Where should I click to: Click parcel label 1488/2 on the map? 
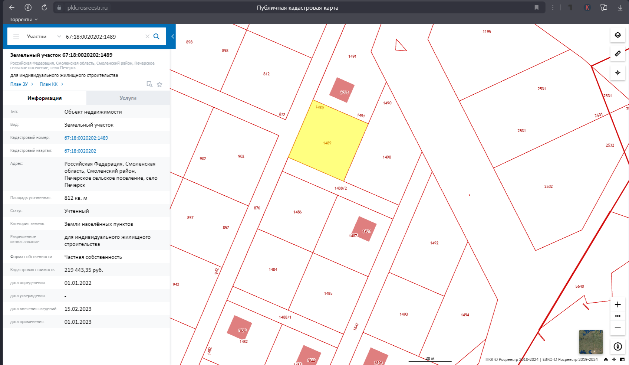point(341,188)
